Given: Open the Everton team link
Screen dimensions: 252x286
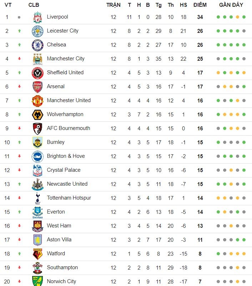Looking at the screenshot, I should [x=56, y=212].
